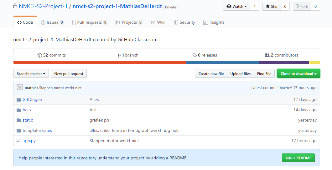Open Clone or download dropdown

coord(298,73)
